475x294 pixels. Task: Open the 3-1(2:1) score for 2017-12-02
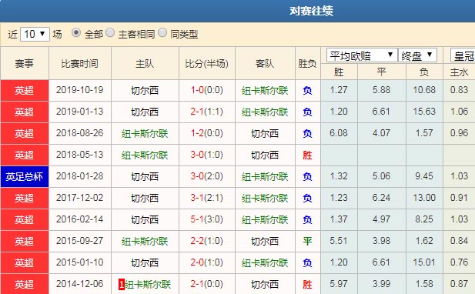tap(207, 198)
